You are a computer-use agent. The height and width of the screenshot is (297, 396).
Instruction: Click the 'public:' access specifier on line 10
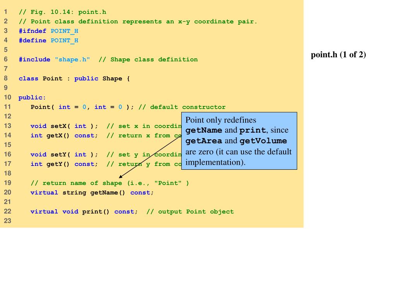tap(32, 97)
